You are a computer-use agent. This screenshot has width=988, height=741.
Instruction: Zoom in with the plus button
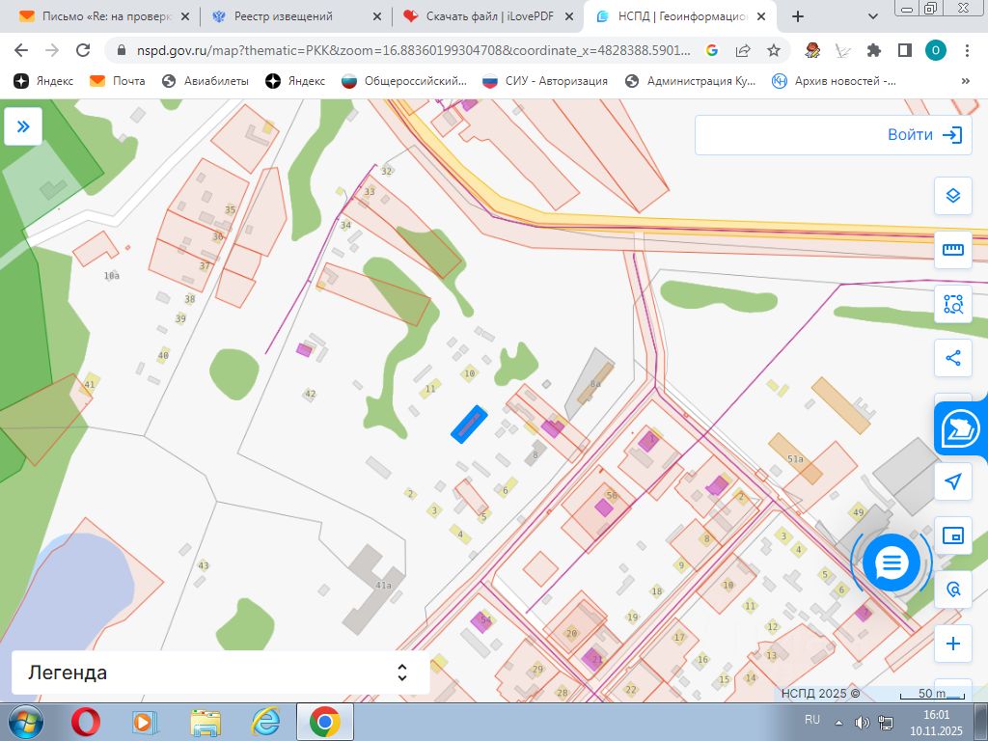(x=952, y=644)
